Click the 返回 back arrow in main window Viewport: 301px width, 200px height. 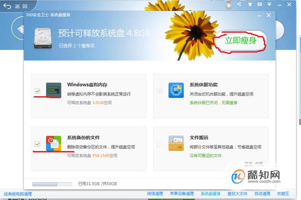pos(7,7)
